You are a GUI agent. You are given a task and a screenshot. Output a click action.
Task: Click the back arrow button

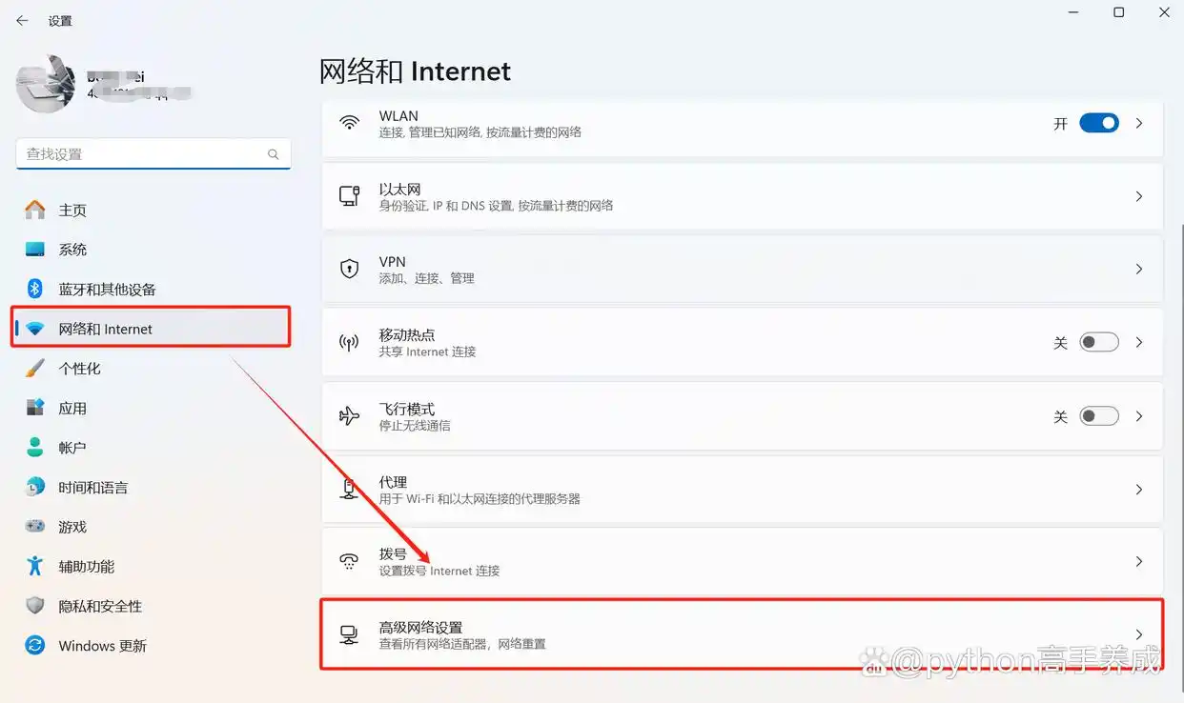21,20
